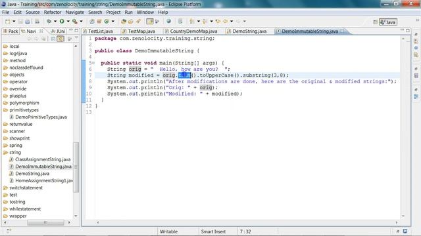421x236 pixels.
Task: Open the Project menu
Action: [113, 12]
